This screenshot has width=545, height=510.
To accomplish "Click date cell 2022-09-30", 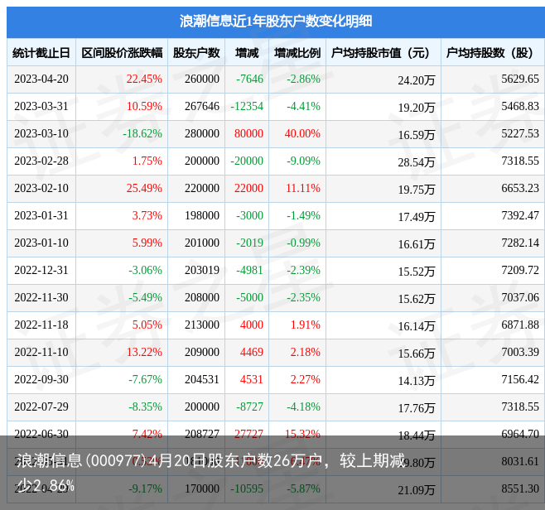I will tap(41, 379).
